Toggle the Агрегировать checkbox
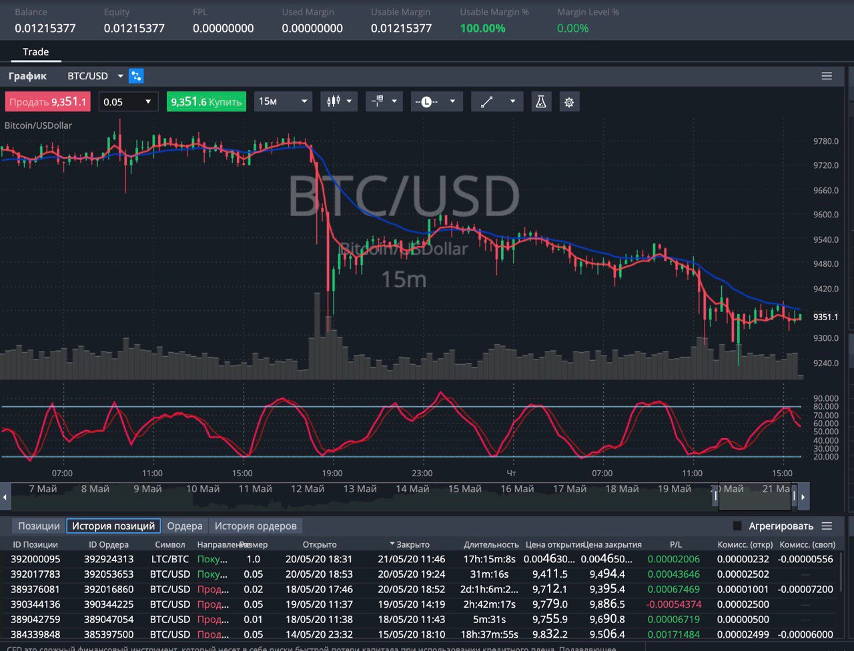854x651 pixels. coord(737,526)
